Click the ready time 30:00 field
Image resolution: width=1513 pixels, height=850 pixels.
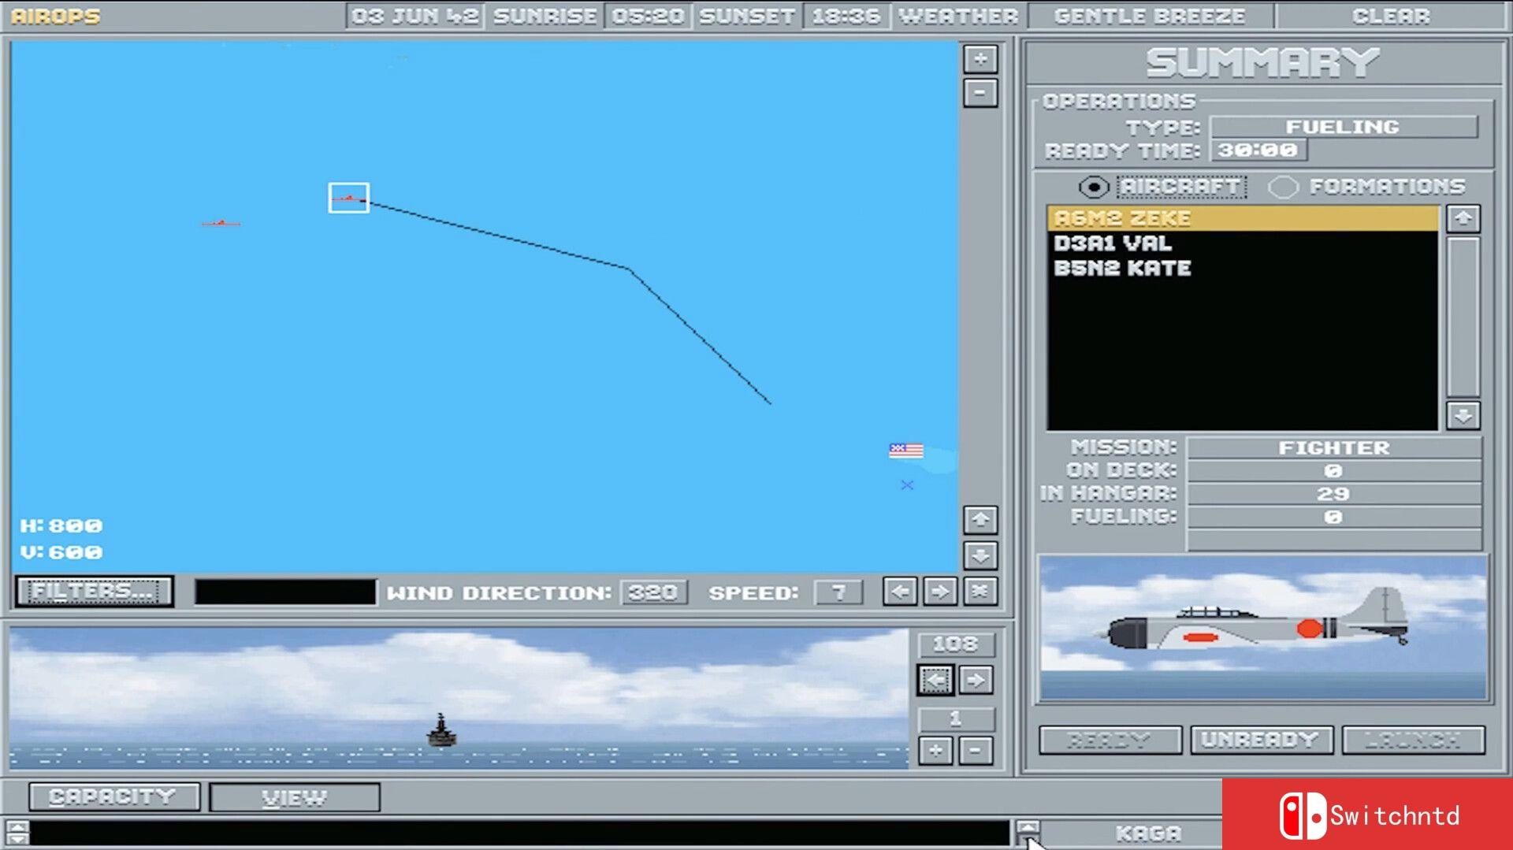pyautogui.click(x=1258, y=150)
